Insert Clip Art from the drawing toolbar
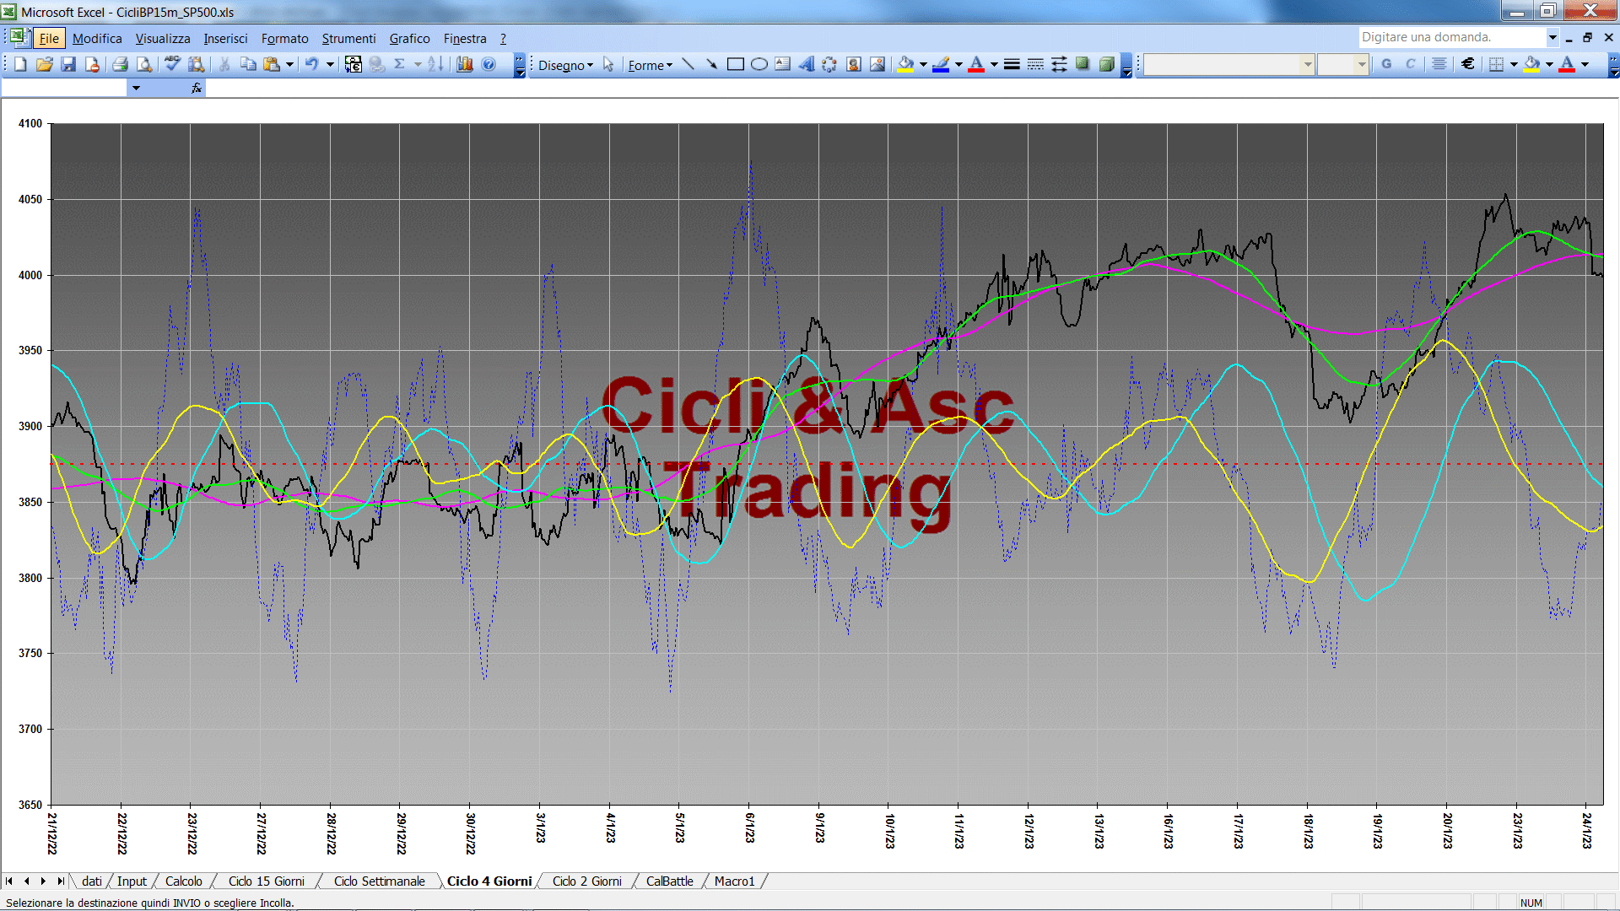Screen dimensions: 1620x911 pyautogui.click(x=854, y=64)
